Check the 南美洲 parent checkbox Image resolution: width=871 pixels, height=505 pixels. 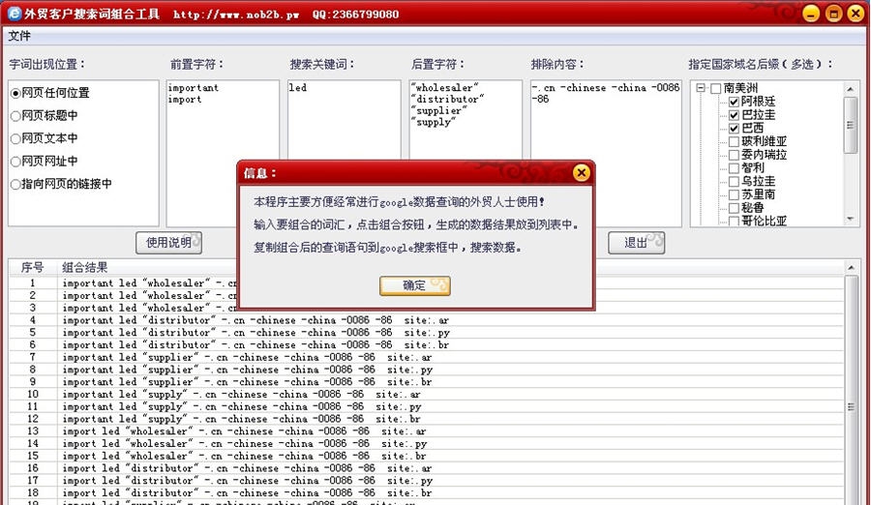[715, 88]
